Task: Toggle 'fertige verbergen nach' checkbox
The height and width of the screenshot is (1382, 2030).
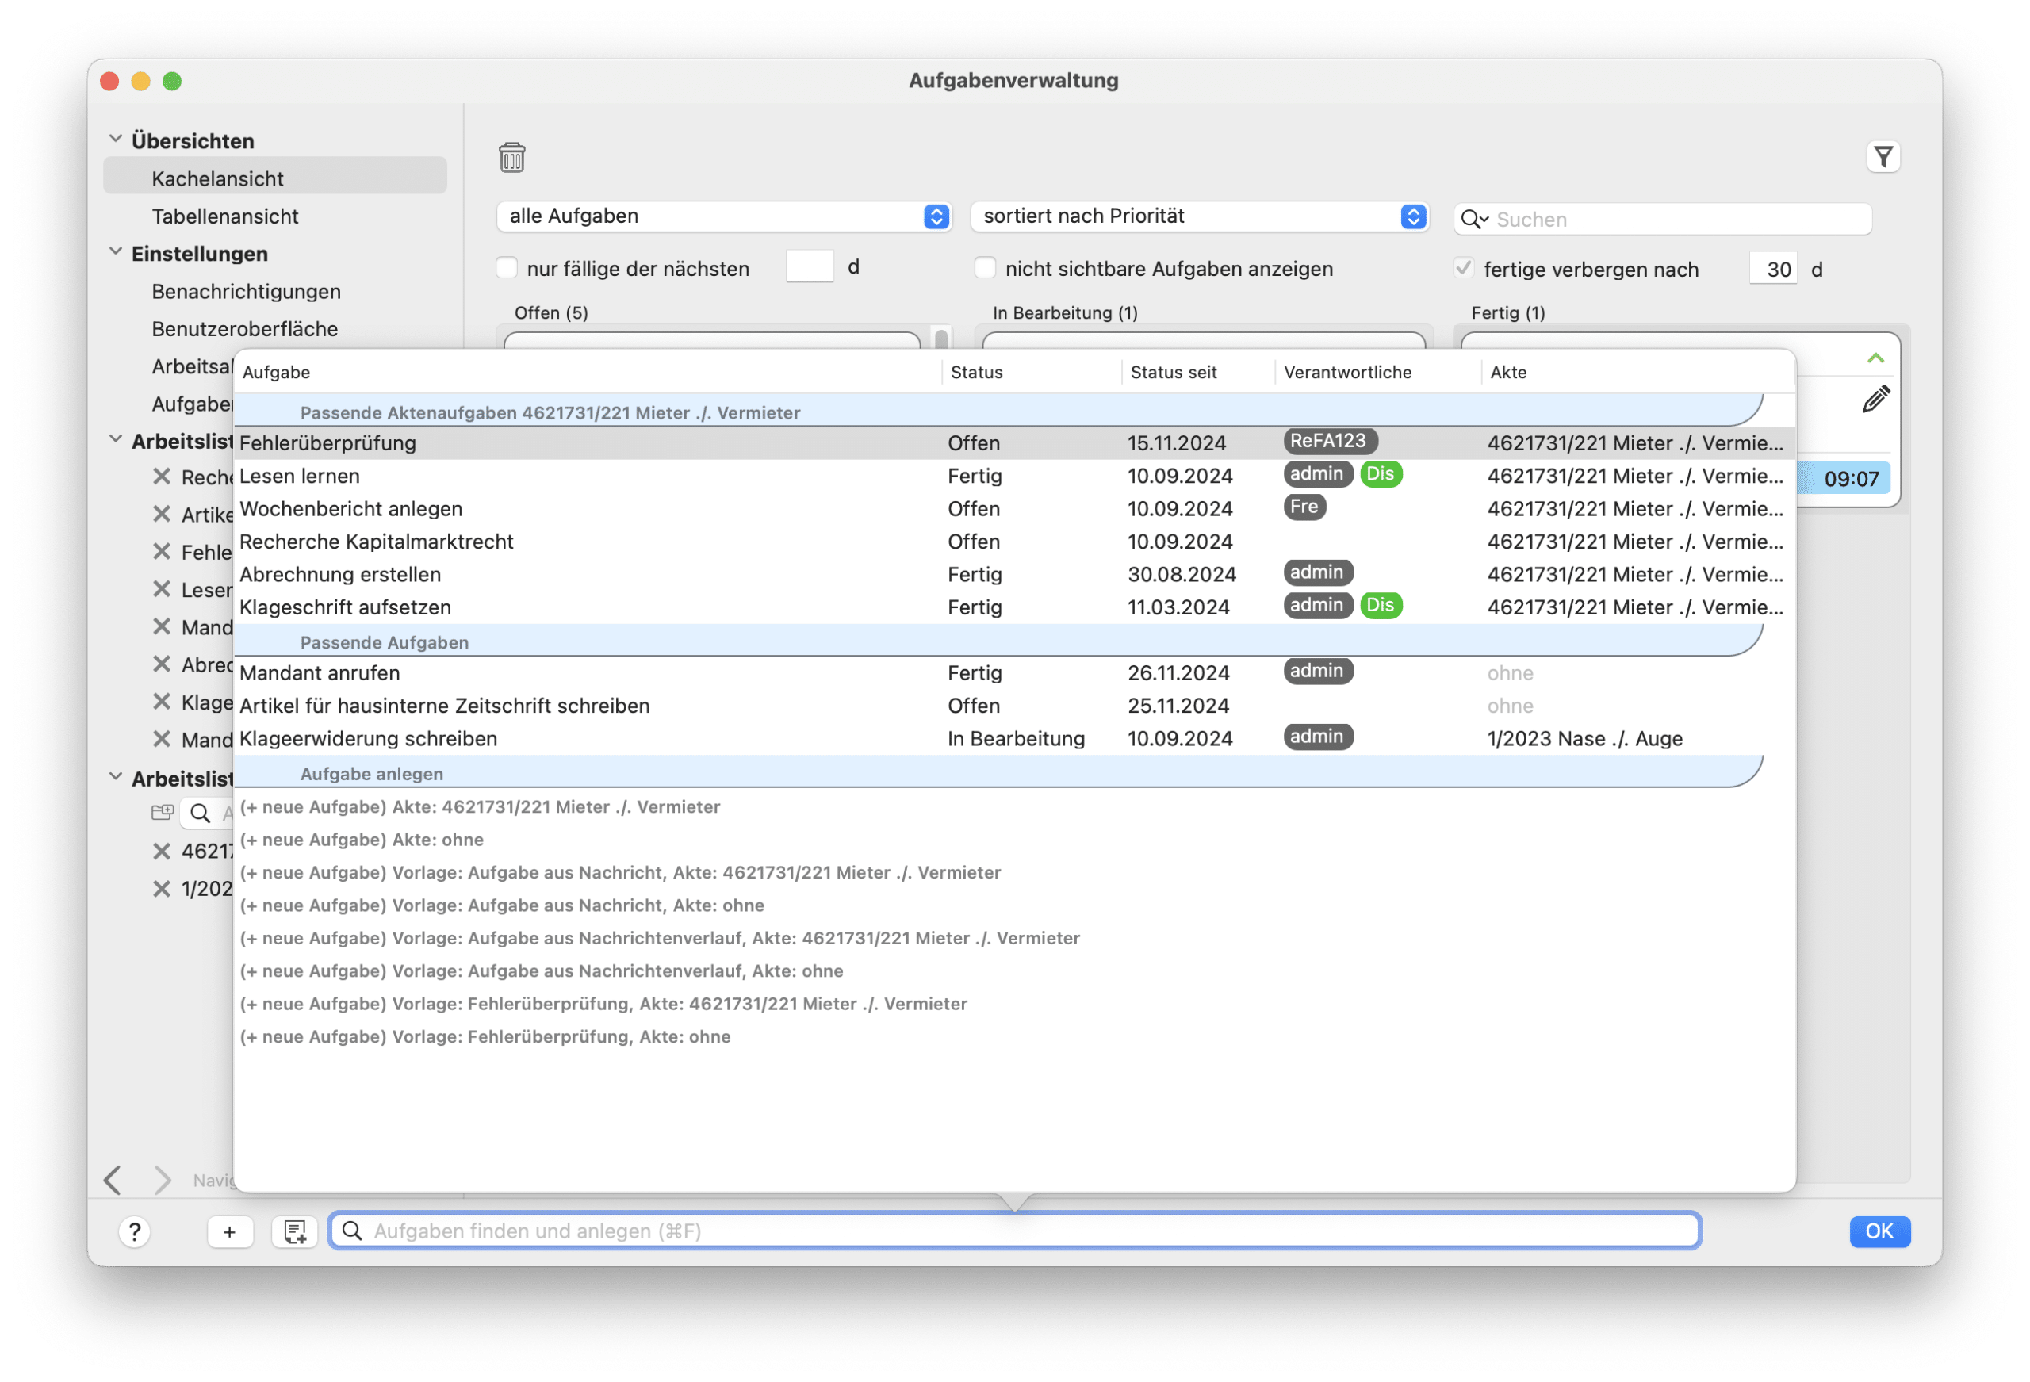Action: [1463, 268]
